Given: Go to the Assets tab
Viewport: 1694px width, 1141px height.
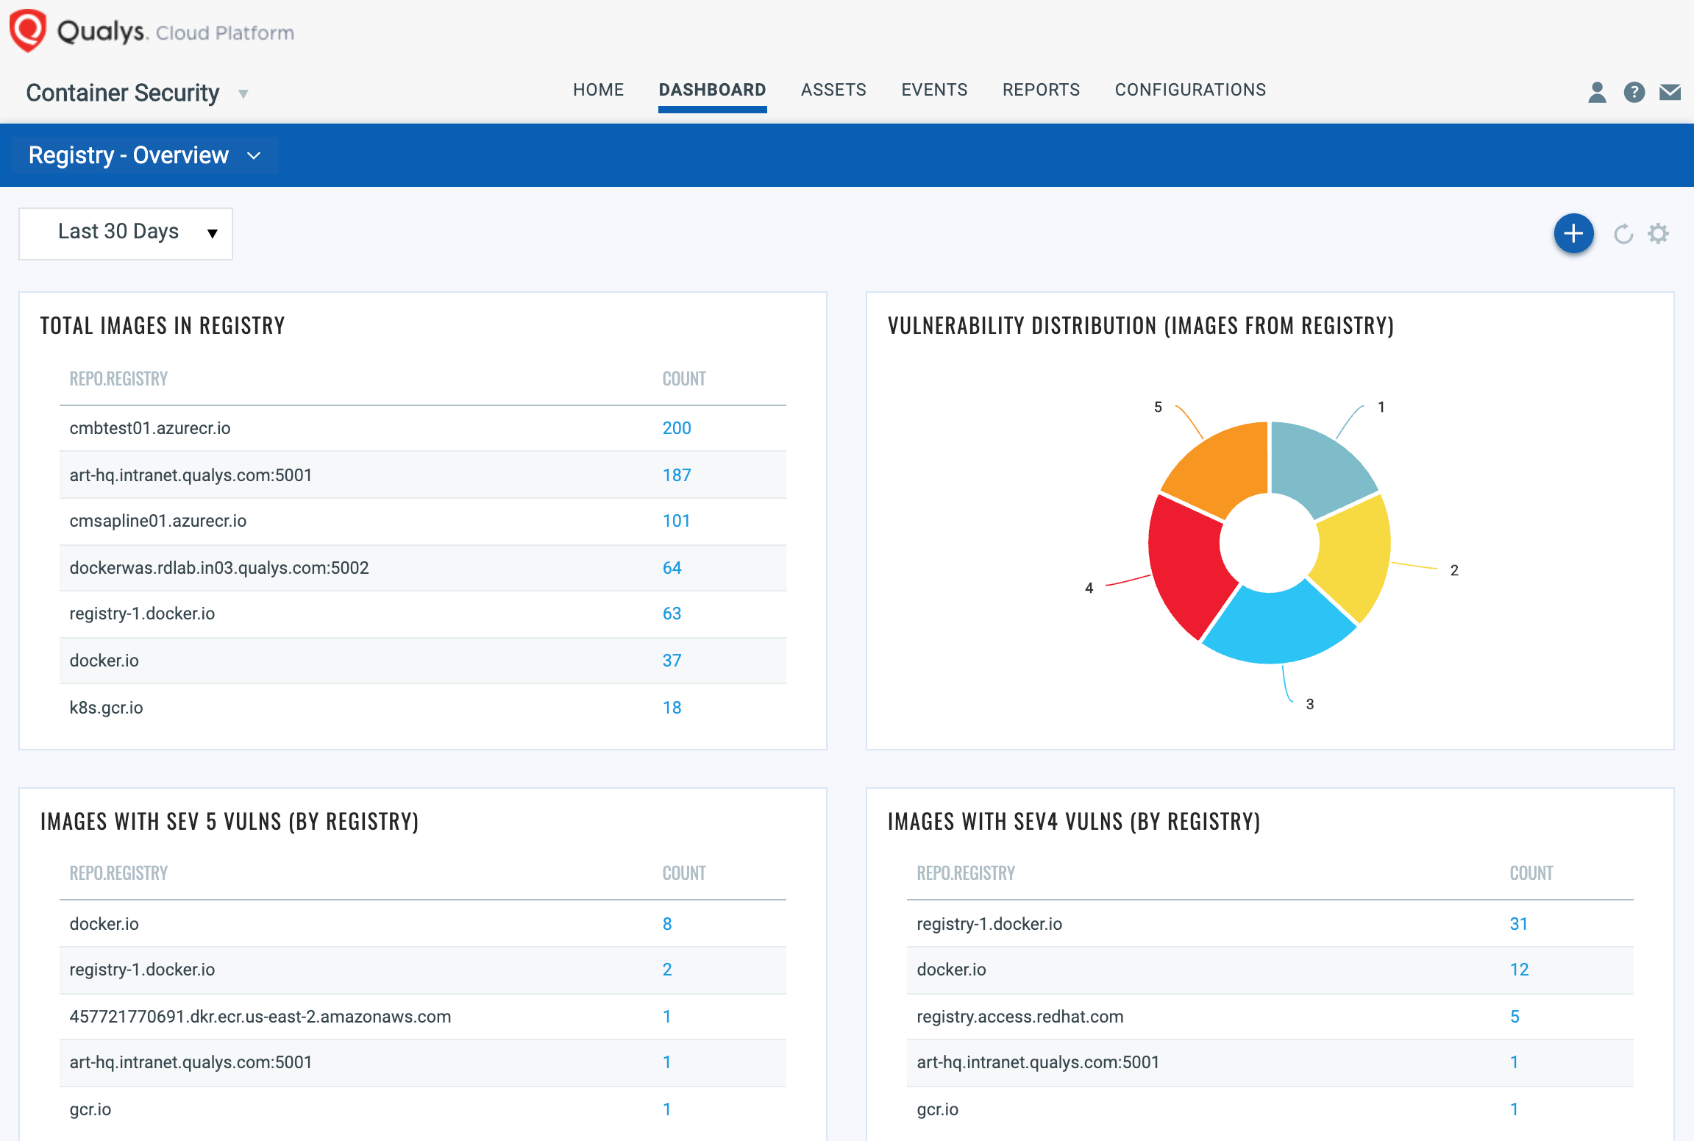Looking at the screenshot, I should click(x=833, y=90).
